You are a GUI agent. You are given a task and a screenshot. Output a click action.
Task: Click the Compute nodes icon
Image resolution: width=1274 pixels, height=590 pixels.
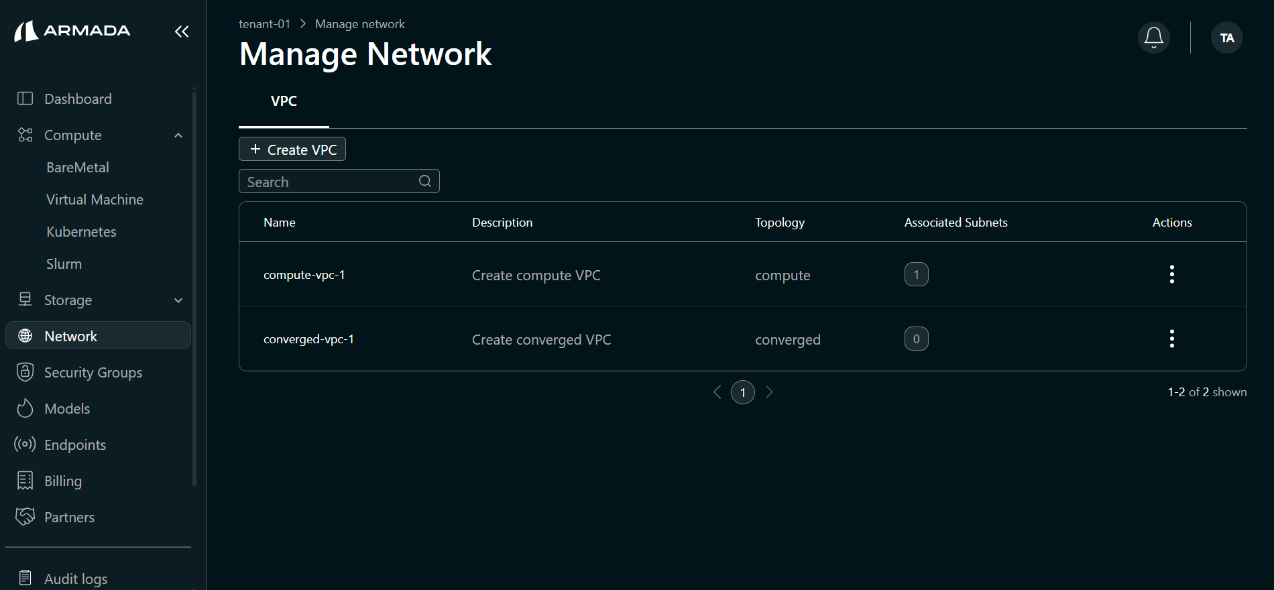click(x=25, y=135)
